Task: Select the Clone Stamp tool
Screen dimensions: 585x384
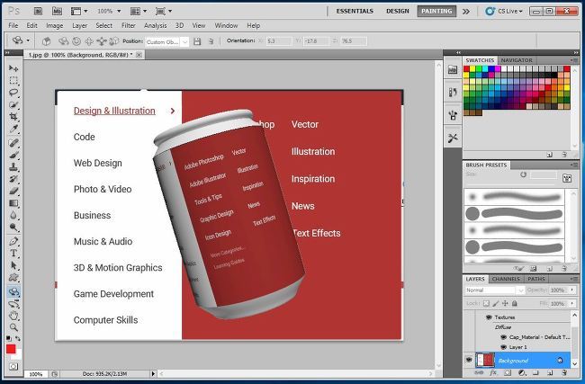Action: point(13,167)
